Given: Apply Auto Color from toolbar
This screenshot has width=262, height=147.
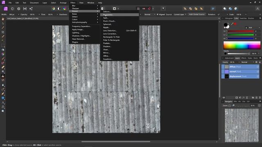Looking at the screenshot, I should (x=65, y=9).
